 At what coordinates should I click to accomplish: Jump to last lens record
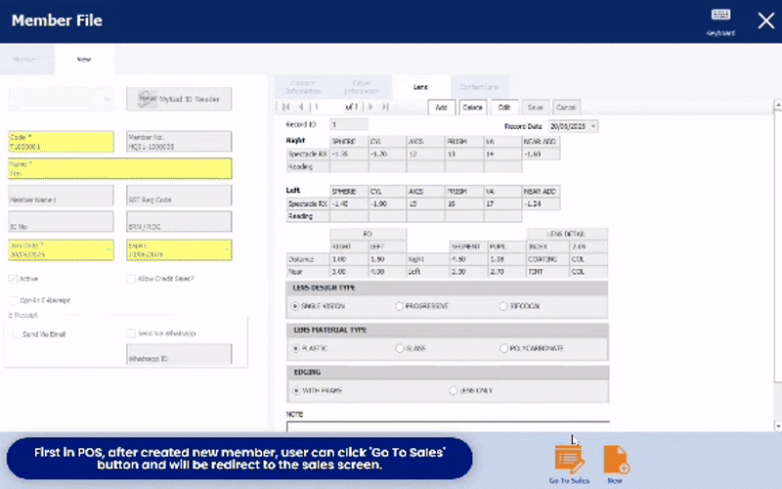pyautogui.click(x=385, y=107)
